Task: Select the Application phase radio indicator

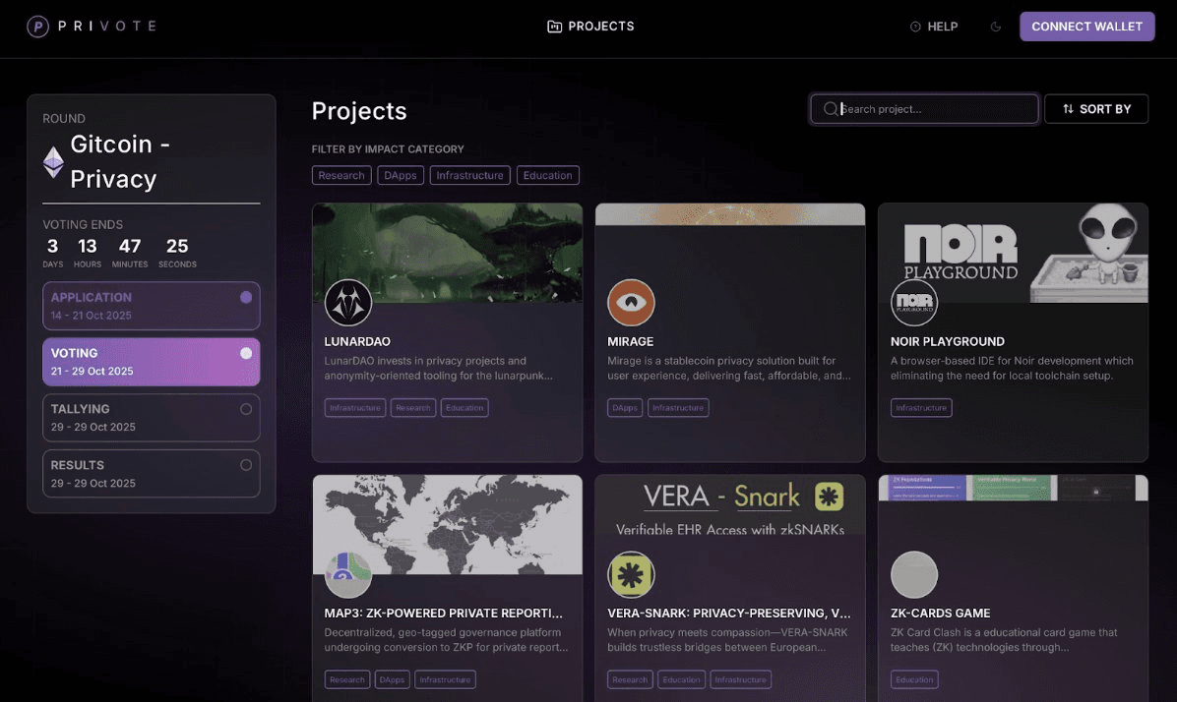Action: (x=246, y=297)
